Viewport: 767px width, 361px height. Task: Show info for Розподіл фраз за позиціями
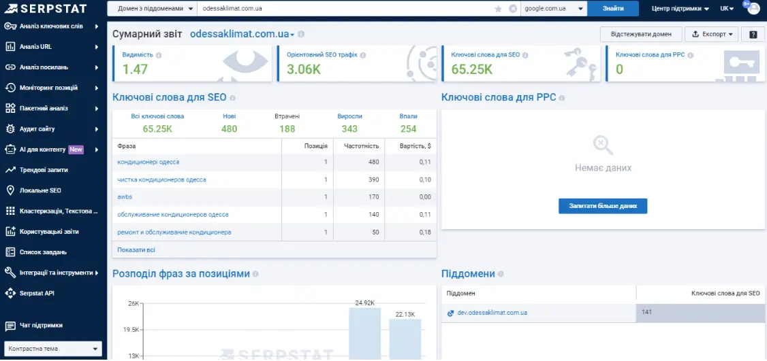(x=255, y=274)
